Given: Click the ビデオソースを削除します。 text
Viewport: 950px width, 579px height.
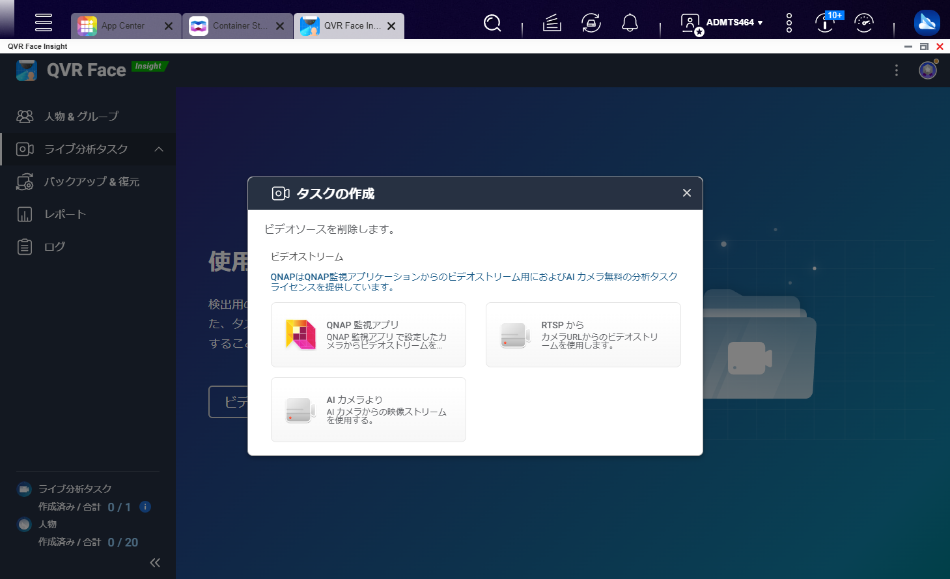Looking at the screenshot, I should (331, 229).
